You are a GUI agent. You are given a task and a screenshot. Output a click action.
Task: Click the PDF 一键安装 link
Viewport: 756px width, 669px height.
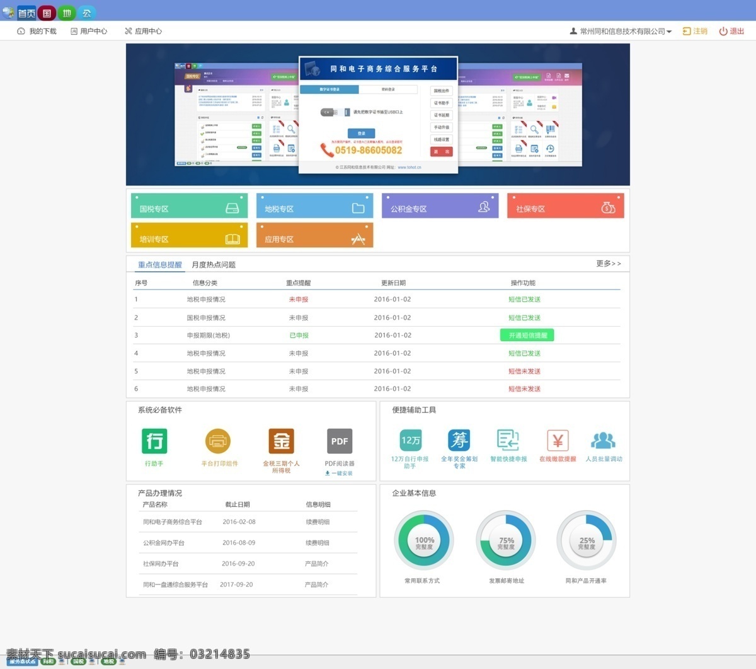[339, 473]
